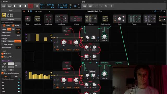The height and width of the screenshot is (94, 167).
Task: Toggle the device Enable switch
Action: tap(4, 26)
